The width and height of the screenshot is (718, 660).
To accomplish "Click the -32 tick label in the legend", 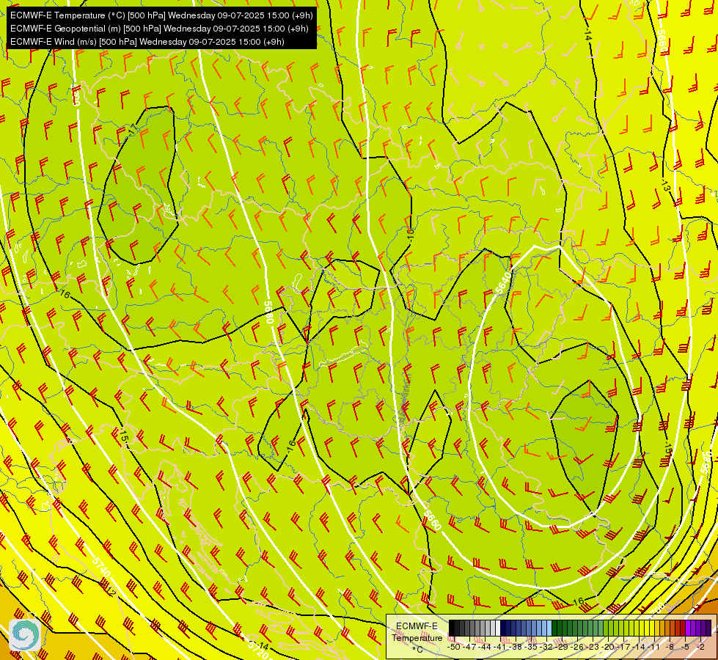I will click(x=546, y=647).
